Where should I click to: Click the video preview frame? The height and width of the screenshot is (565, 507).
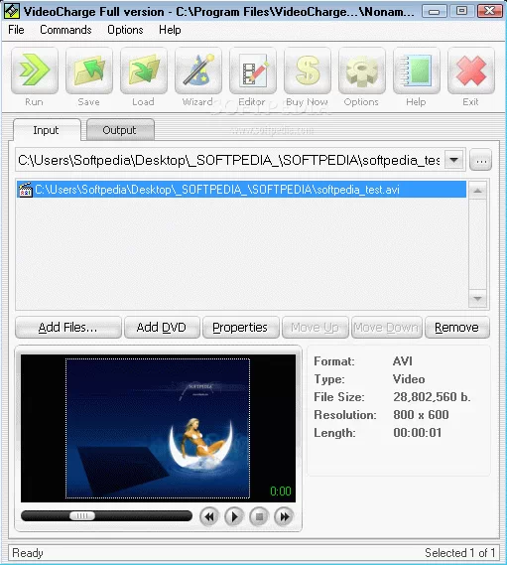(x=158, y=428)
